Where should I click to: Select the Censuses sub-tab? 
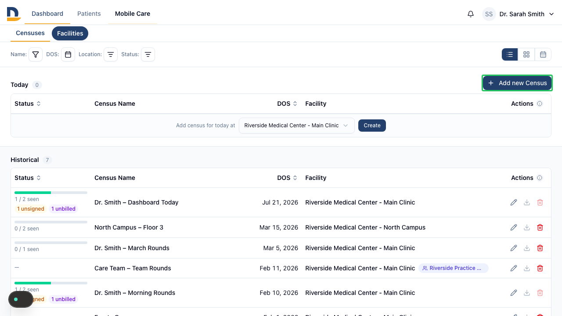pyautogui.click(x=30, y=33)
